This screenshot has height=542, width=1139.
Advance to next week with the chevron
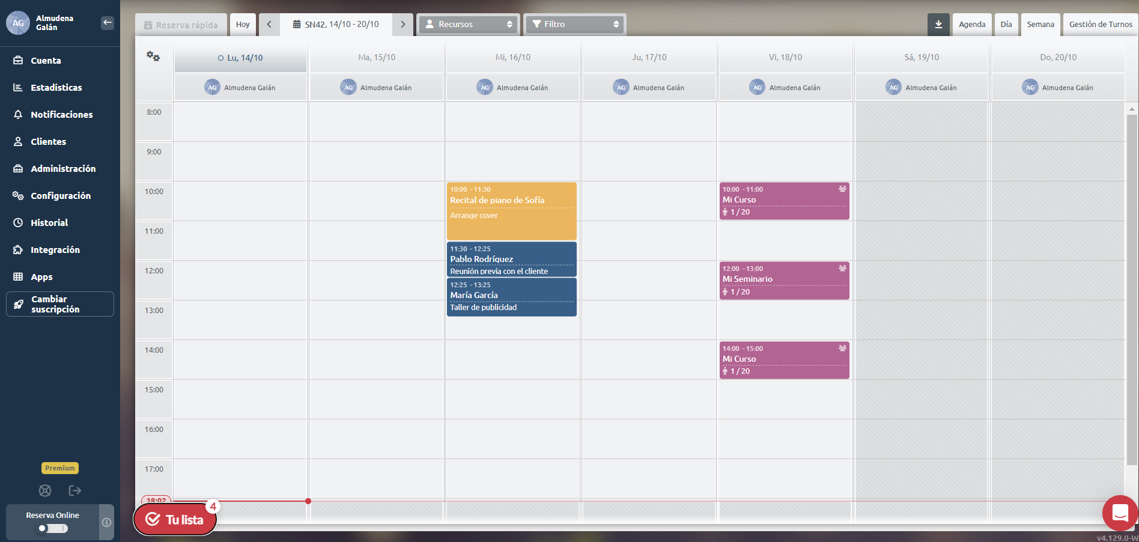pyautogui.click(x=402, y=24)
